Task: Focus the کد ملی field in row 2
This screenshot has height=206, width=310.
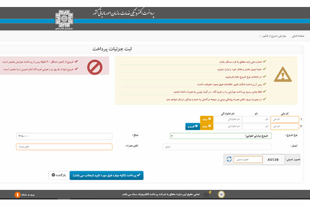Action: [x=284, y=126]
